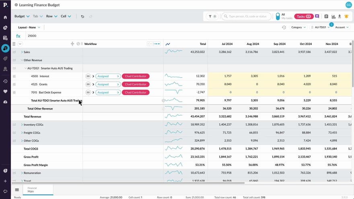The height and width of the screenshot is (199, 354).
Task: Open the filter button in the toolbar
Action: [x=212, y=16]
